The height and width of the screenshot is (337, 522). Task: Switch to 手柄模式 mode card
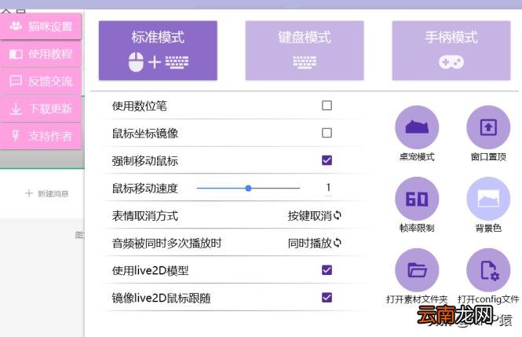click(451, 50)
